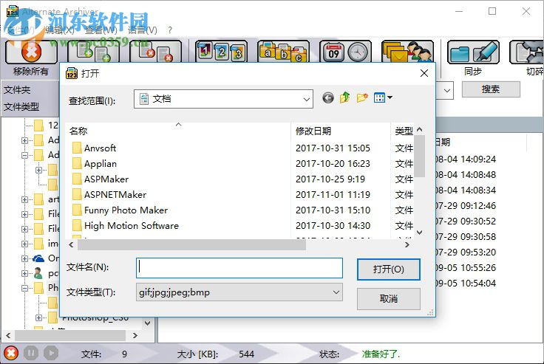This screenshot has width=544, height=364.
Task: Click the Shred (切碎) toolbar icon
Action: click(527, 52)
